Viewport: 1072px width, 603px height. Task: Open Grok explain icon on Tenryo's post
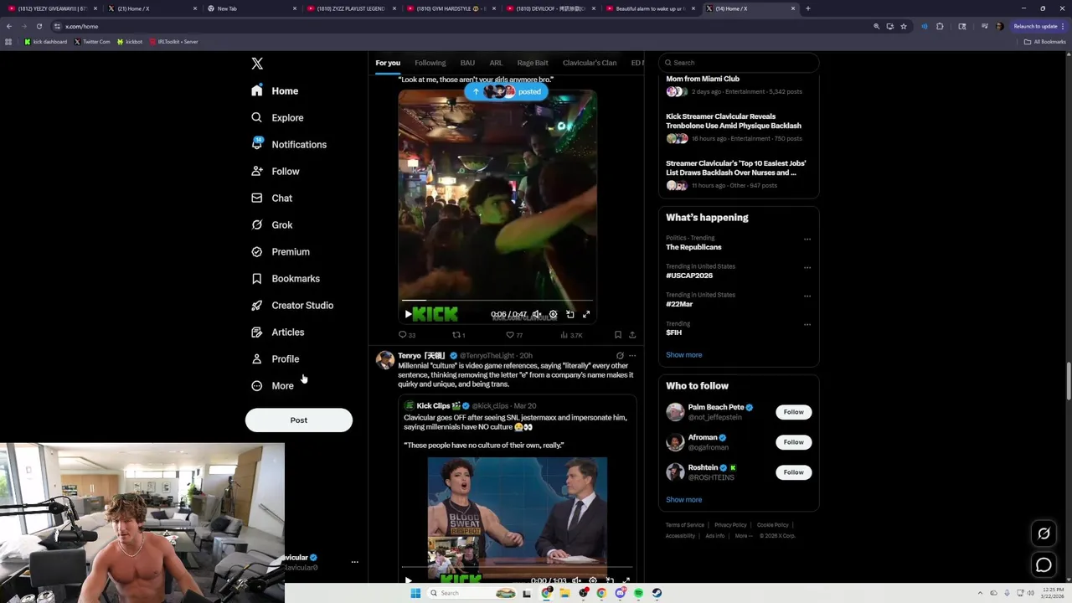pyautogui.click(x=620, y=356)
